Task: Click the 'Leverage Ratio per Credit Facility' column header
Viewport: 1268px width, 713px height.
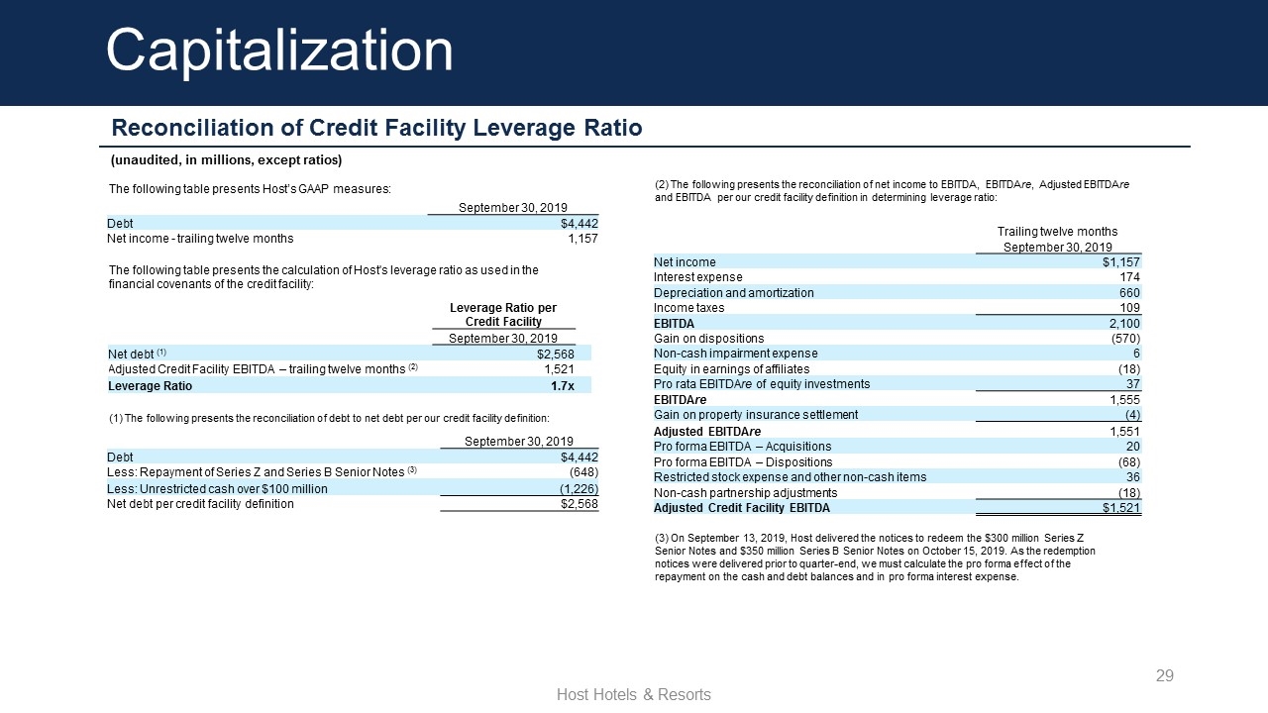Action: pyautogui.click(x=503, y=315)
